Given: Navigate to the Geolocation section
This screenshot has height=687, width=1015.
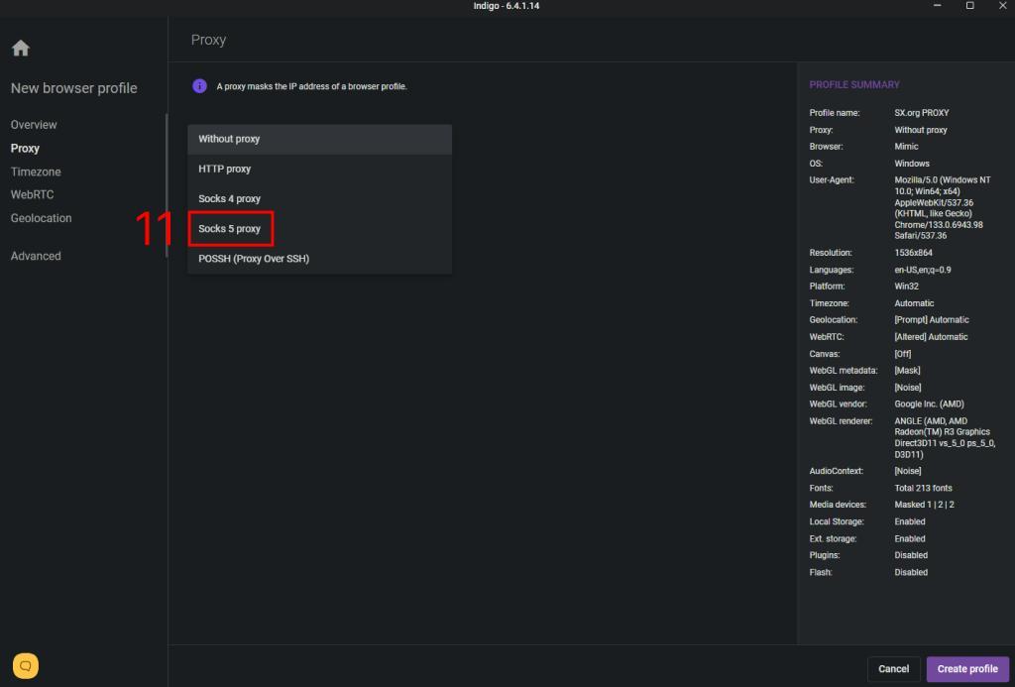Looking at the screenshot, I should pos(41,218).
